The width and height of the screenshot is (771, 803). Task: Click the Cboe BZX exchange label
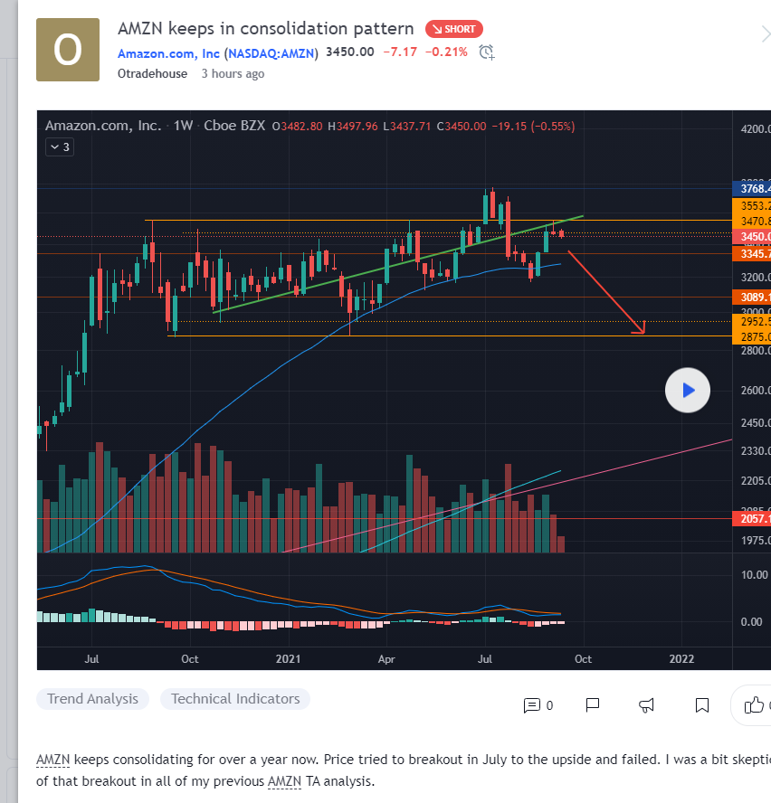234,126
